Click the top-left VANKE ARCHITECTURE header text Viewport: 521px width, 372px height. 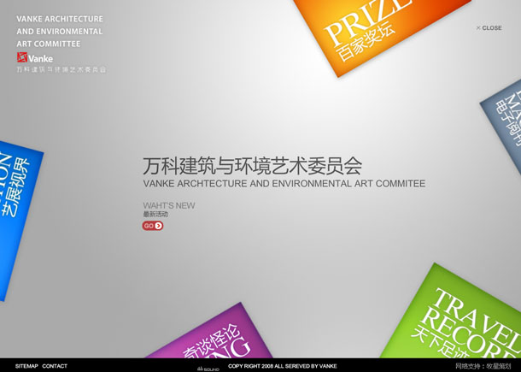click(60, 31)
